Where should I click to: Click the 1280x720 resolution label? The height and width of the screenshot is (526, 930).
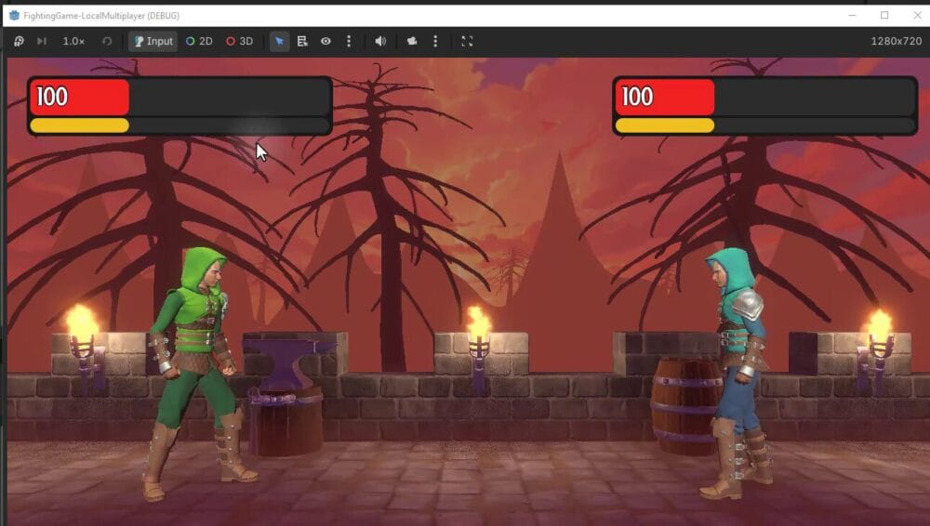pos(896,41)
